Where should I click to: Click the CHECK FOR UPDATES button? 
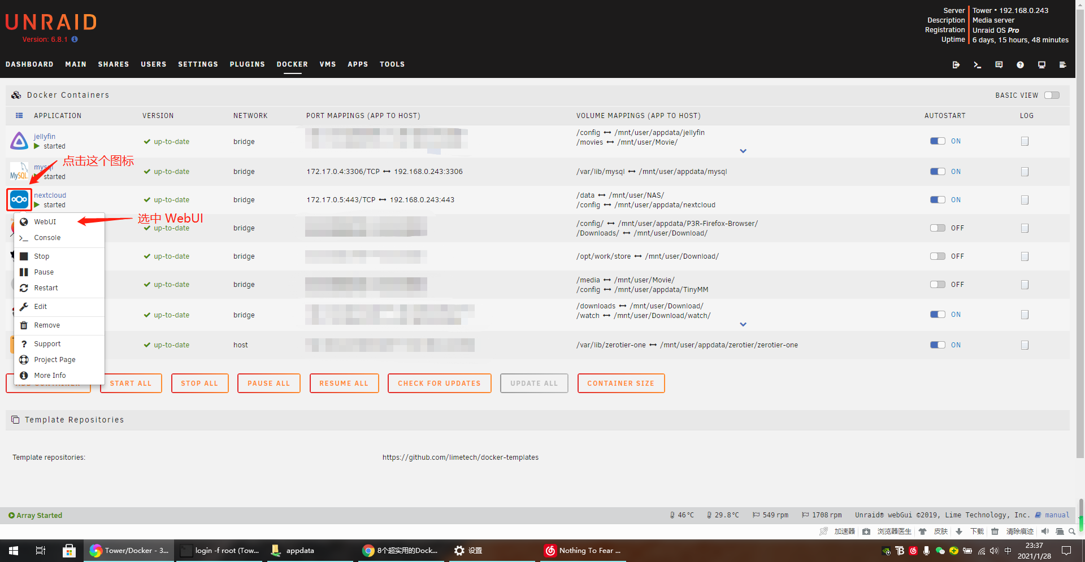(439, 383)
